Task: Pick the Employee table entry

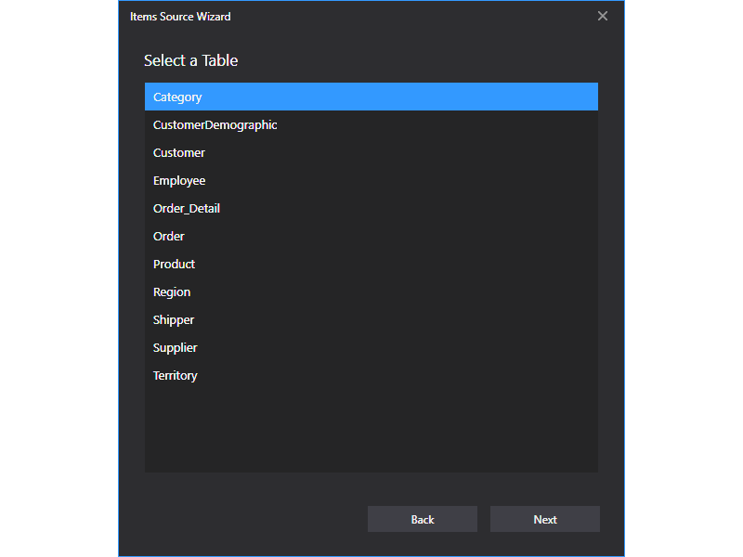Action: (179, 180)
